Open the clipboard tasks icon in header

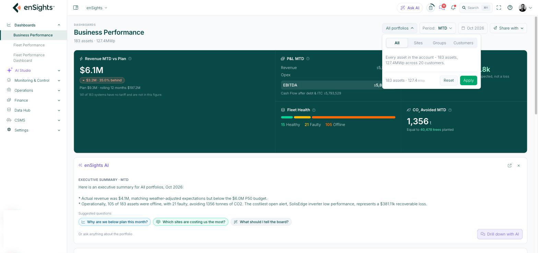pyautogui.click(x=431, y=8)
